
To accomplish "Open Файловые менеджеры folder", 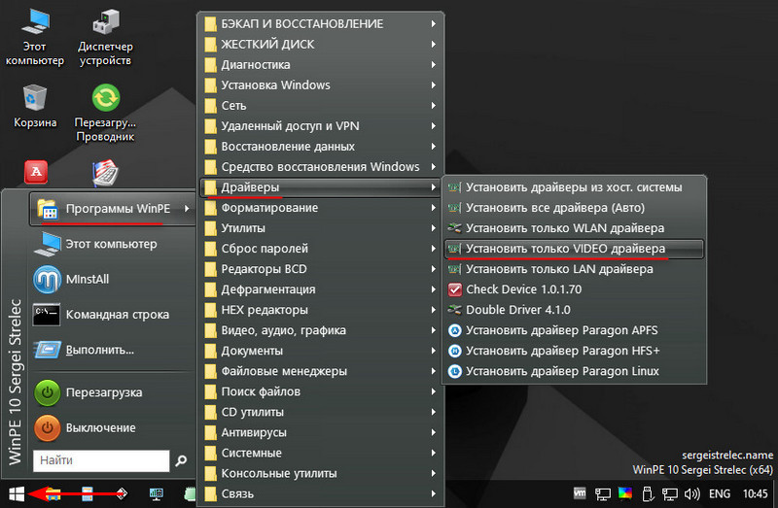I will (321, 371).
